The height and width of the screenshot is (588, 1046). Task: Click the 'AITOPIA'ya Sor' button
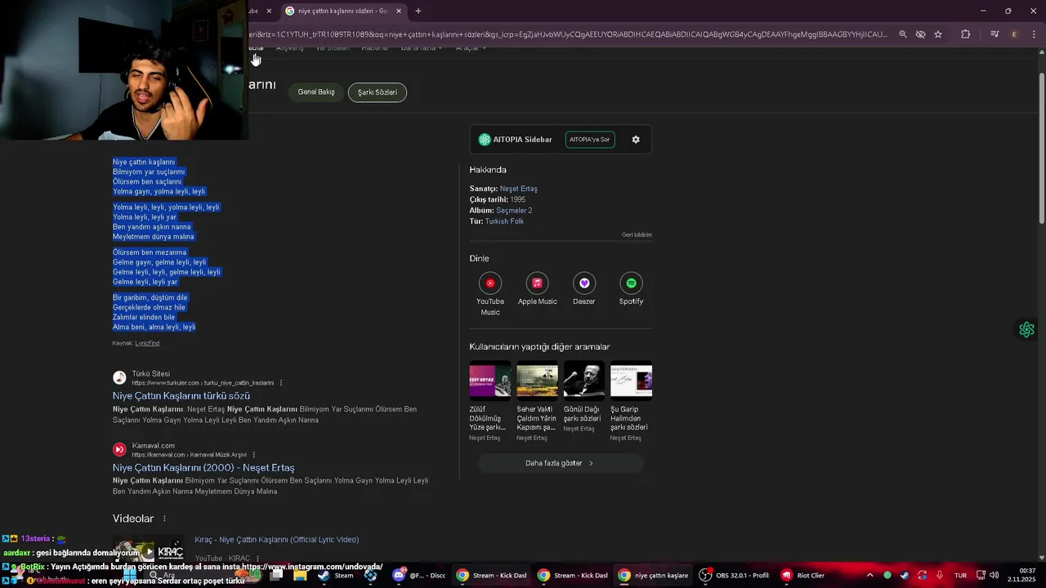pos(590,140)
